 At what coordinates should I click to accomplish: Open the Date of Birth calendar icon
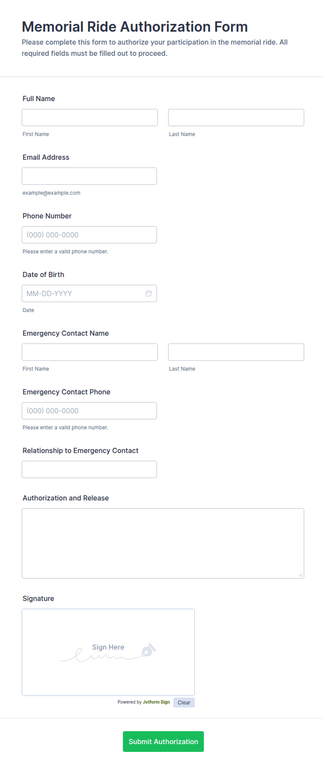click(149, 294)
